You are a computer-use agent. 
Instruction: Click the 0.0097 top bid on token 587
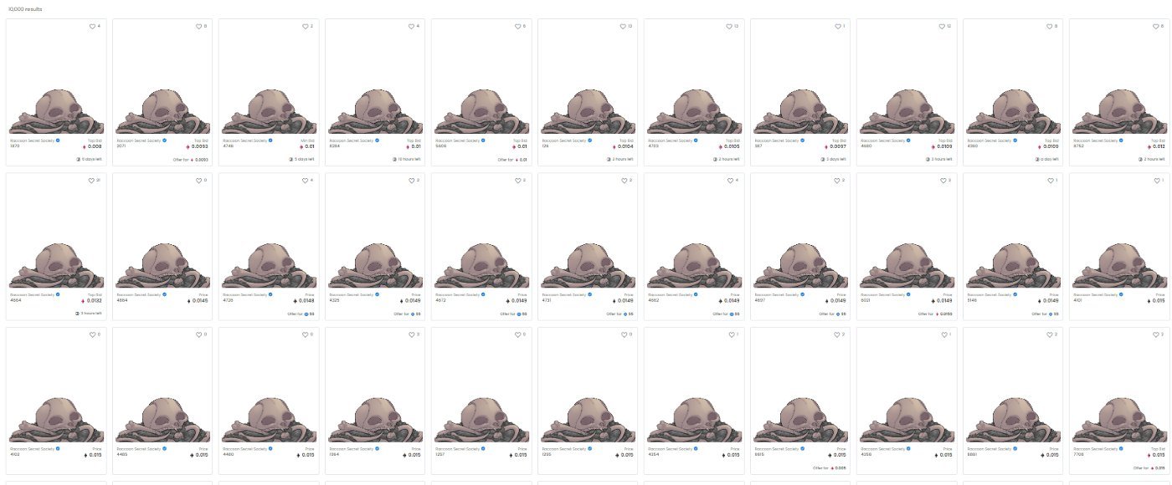pos(837,146)
